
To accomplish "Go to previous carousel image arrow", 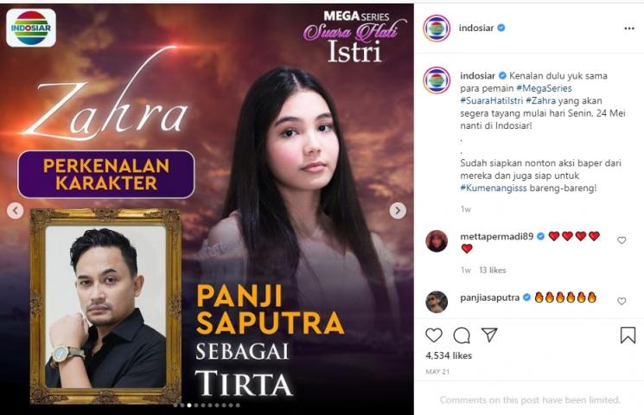I will (x=16, y=210).
